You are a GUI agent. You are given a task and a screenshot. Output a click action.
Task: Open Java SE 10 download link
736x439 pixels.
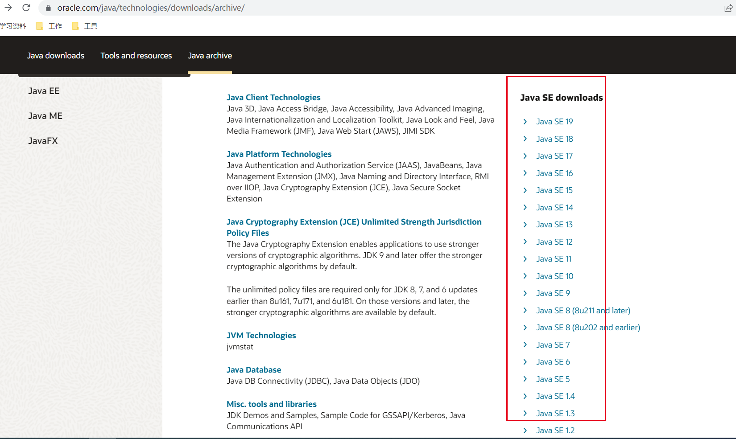pyautogui.click(x=554, y=276)
